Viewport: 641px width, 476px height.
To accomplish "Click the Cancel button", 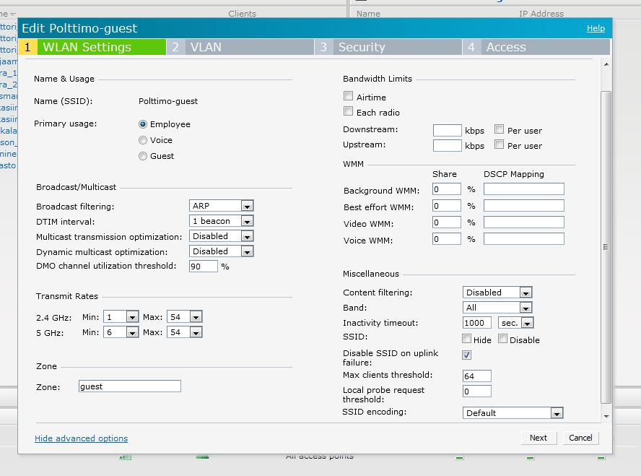I will coord(580,438).
